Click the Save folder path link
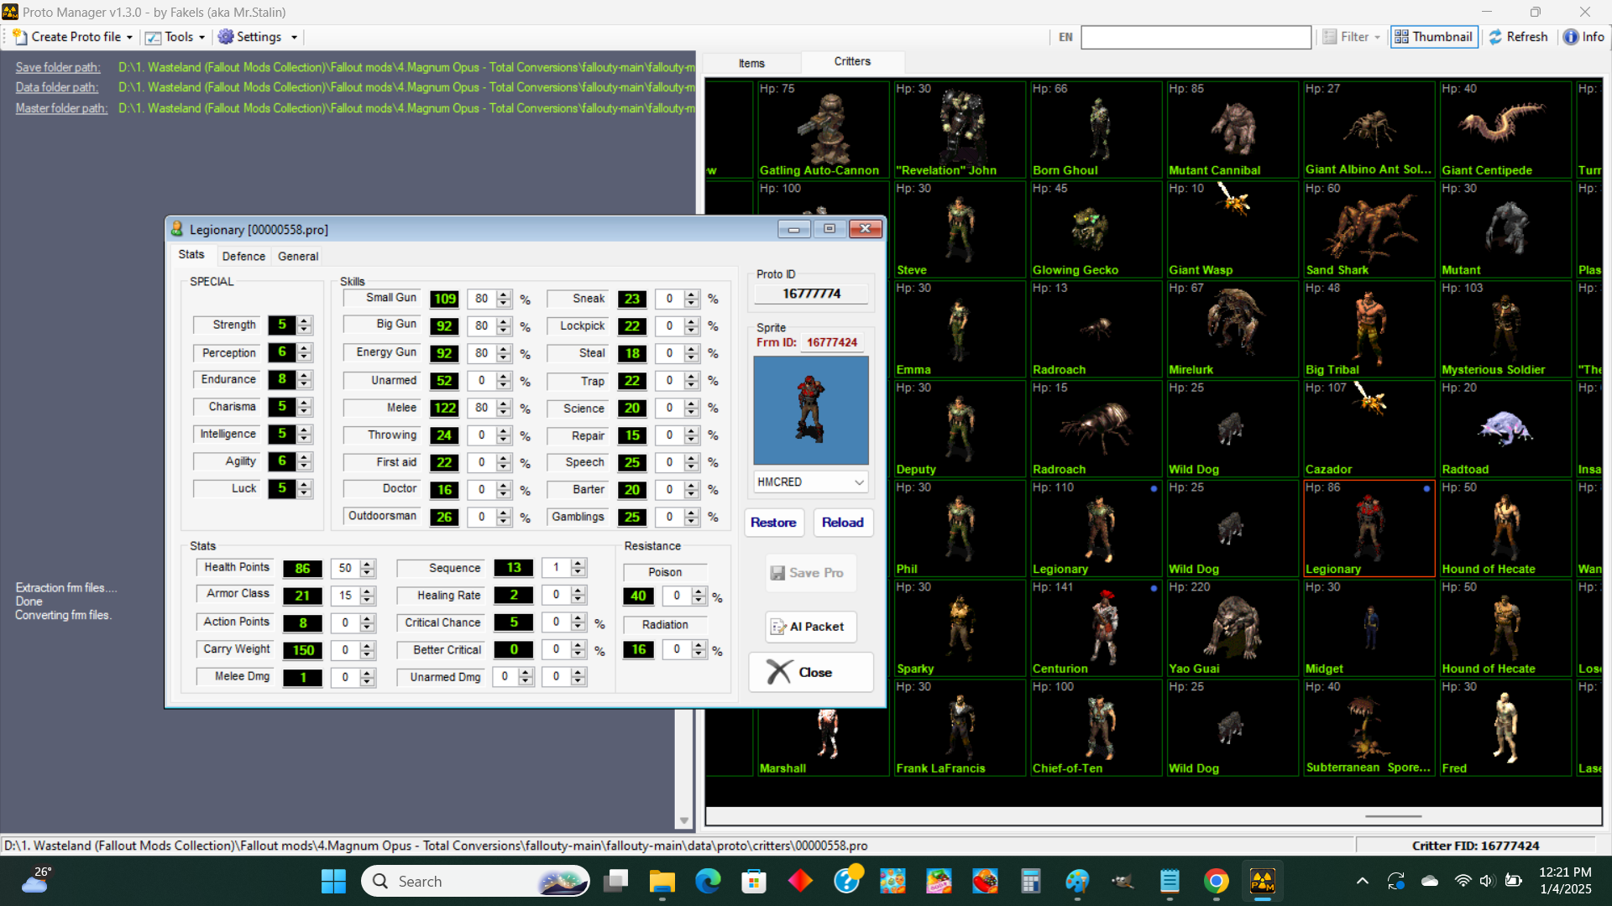 [x=58, y=67]
